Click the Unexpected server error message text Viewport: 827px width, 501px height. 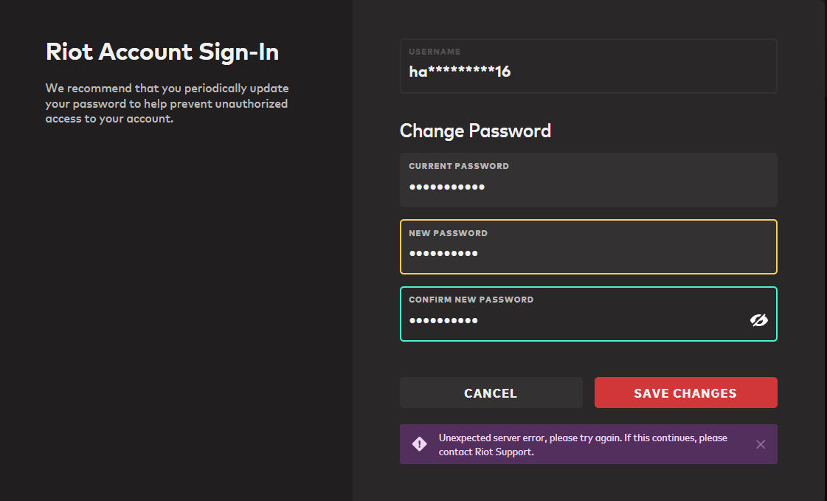click(x=583, y=445)
